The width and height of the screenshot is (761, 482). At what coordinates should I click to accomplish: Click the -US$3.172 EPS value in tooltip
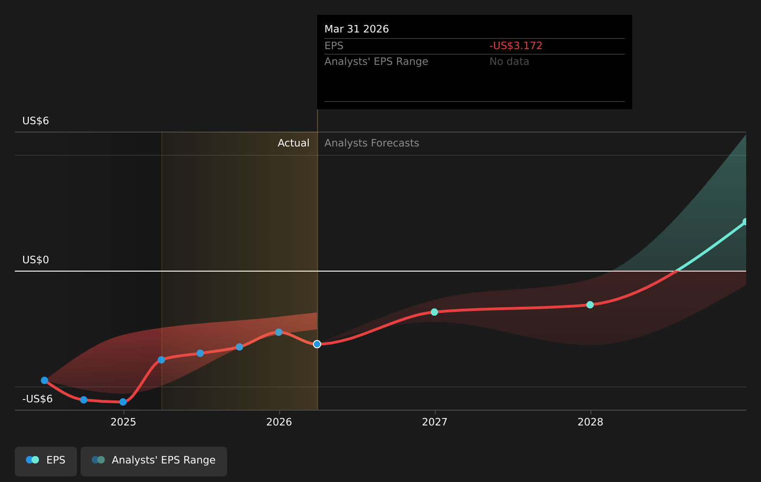[x=516, y=46]
